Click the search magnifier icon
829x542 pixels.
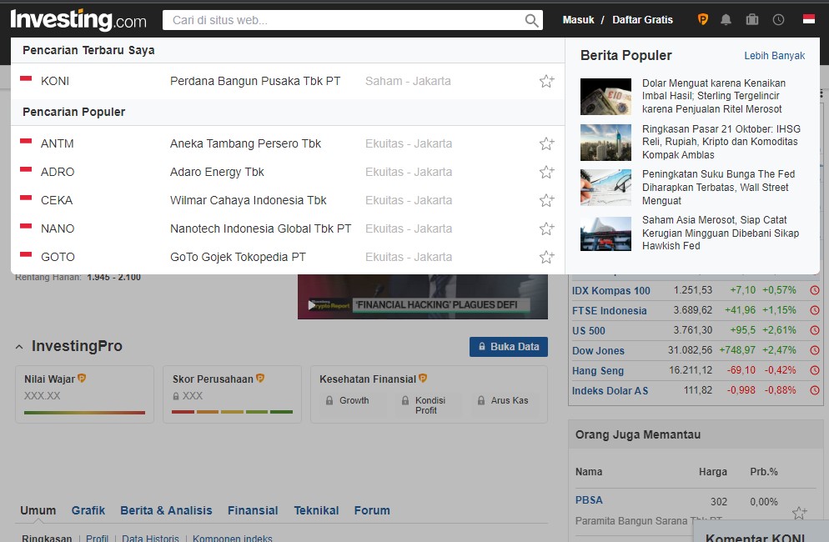(531, 21)
